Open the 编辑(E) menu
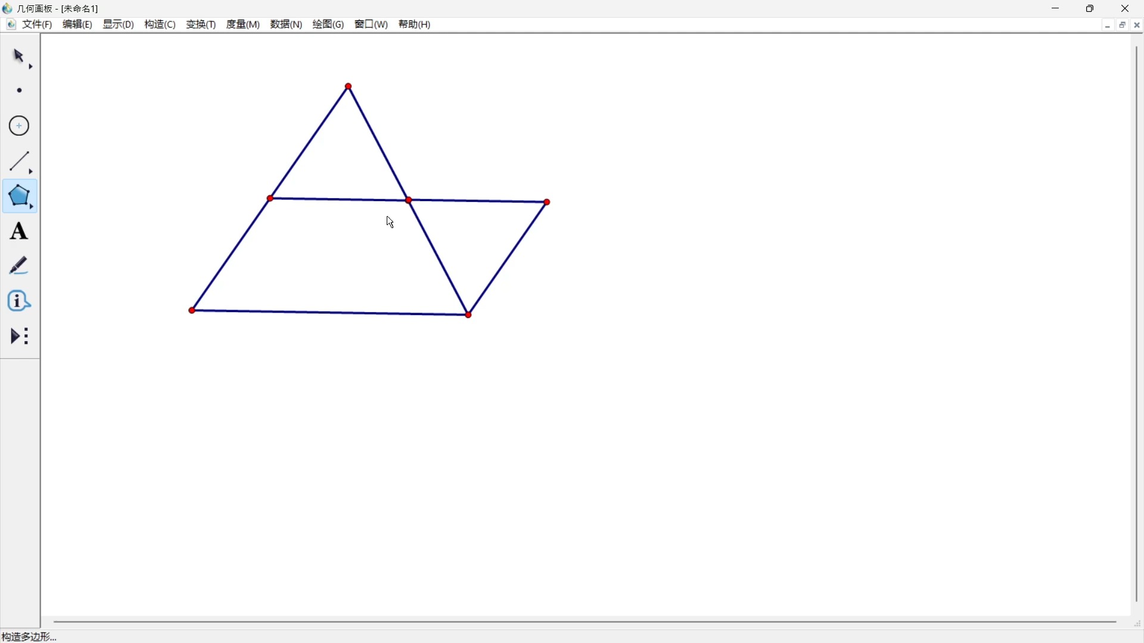The height and width of the screenshot is (643, 1144). pos(78,24)
